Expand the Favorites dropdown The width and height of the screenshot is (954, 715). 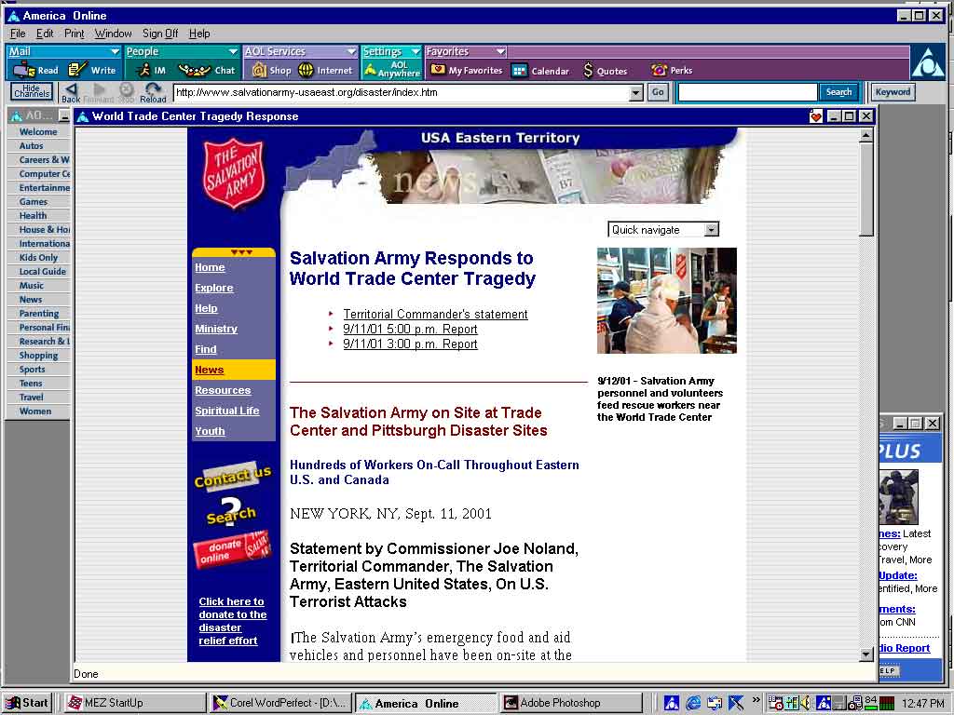coord(500,52)
